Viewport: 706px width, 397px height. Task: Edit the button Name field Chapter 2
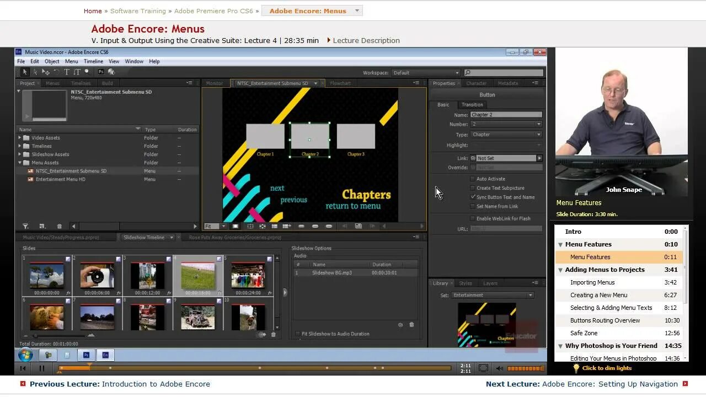(x=506, y=115)
